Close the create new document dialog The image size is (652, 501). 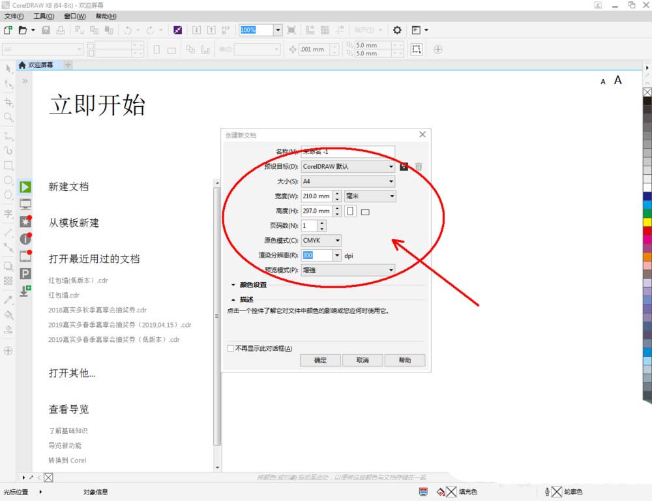422,134
